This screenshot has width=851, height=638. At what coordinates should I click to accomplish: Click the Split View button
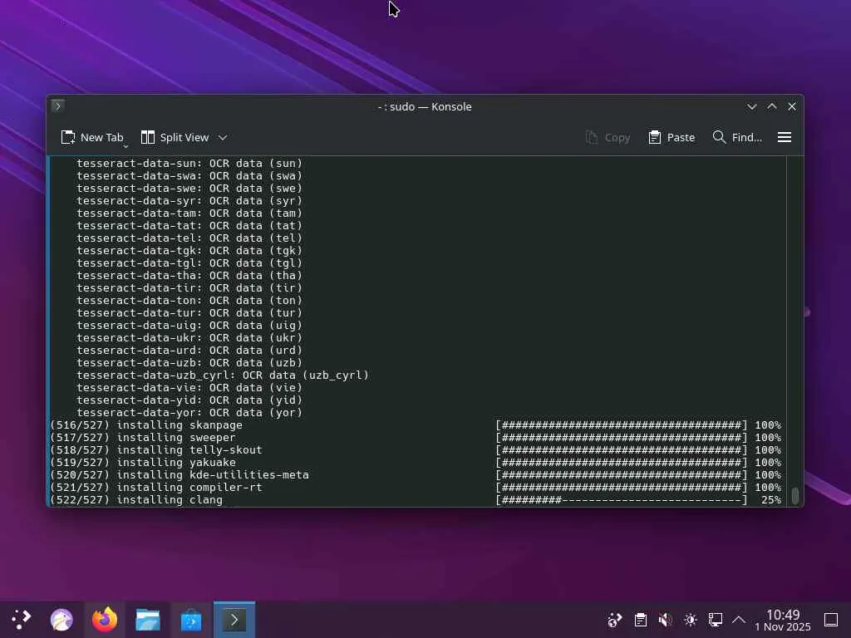(x=175, y=137)
